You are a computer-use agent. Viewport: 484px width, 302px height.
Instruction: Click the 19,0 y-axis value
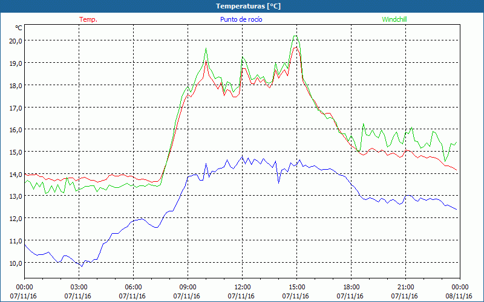pyautogui.click(x=15, y=63)
